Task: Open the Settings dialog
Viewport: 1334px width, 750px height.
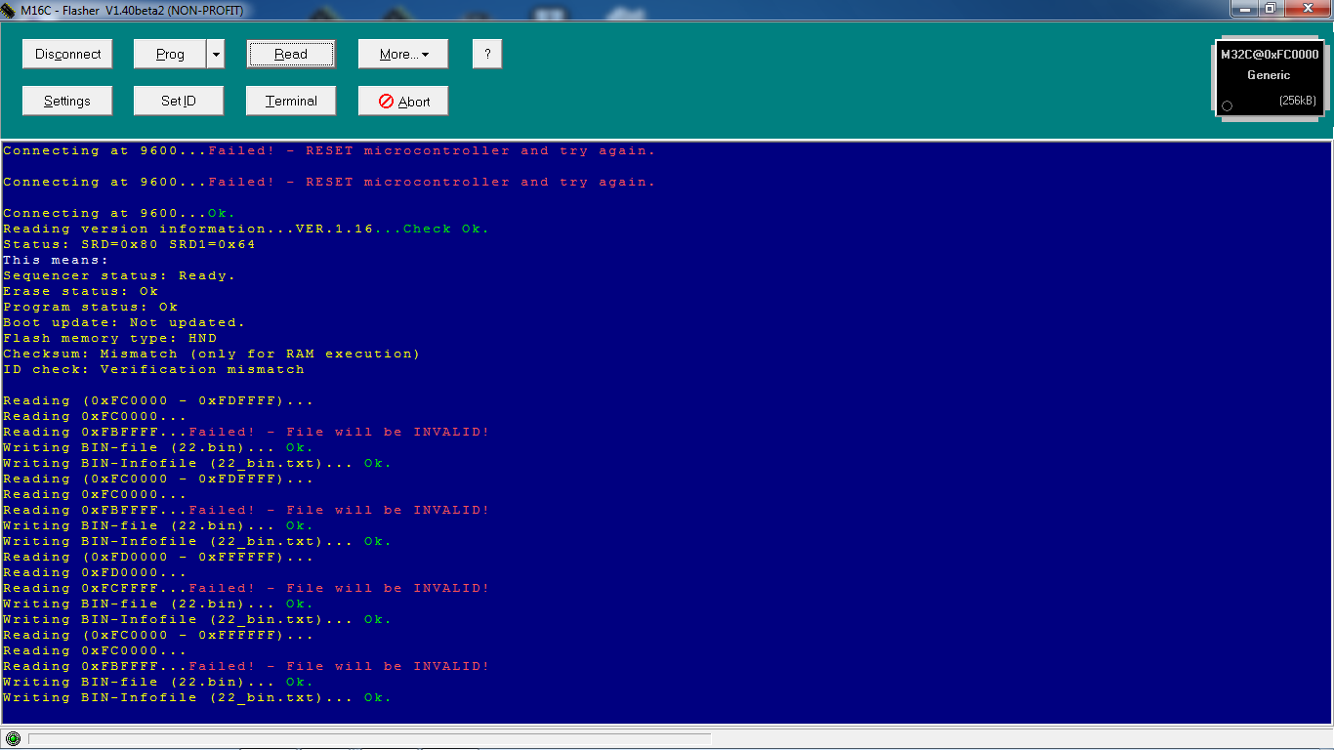Action: (67, 102)
